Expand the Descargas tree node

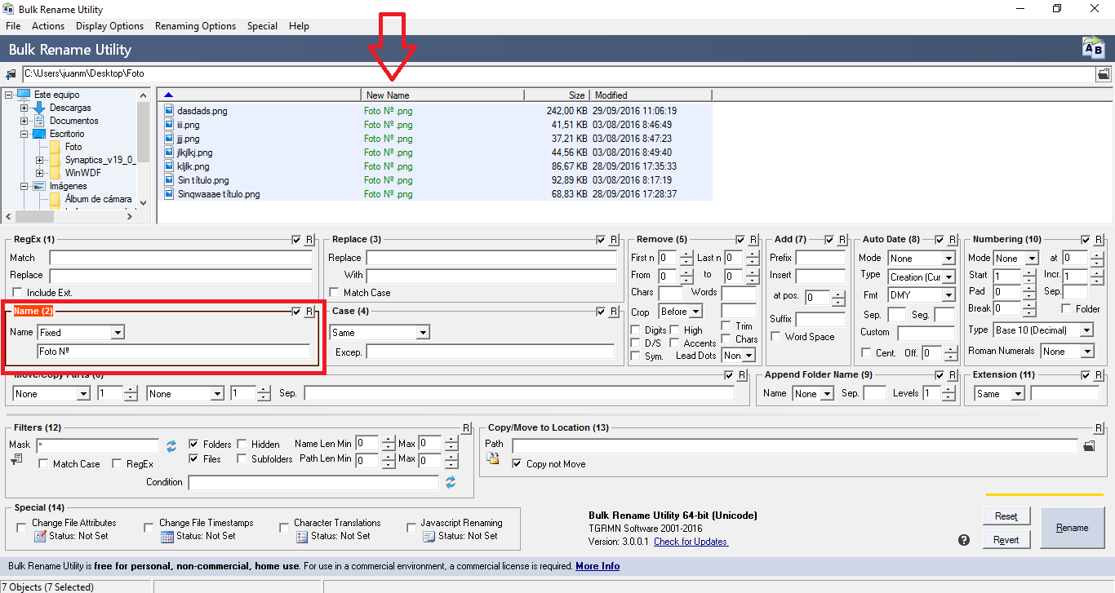tap(24, 108)
